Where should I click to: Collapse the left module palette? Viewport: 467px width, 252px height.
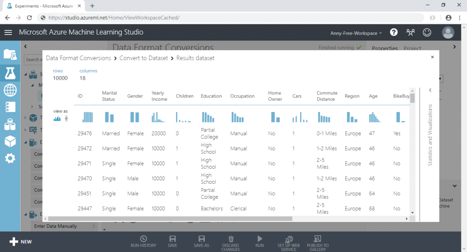(26, 46)
